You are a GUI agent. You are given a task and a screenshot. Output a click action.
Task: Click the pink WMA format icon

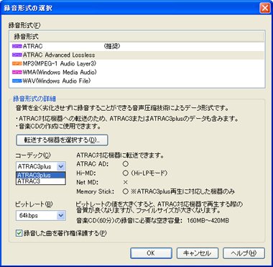[17, 72]
